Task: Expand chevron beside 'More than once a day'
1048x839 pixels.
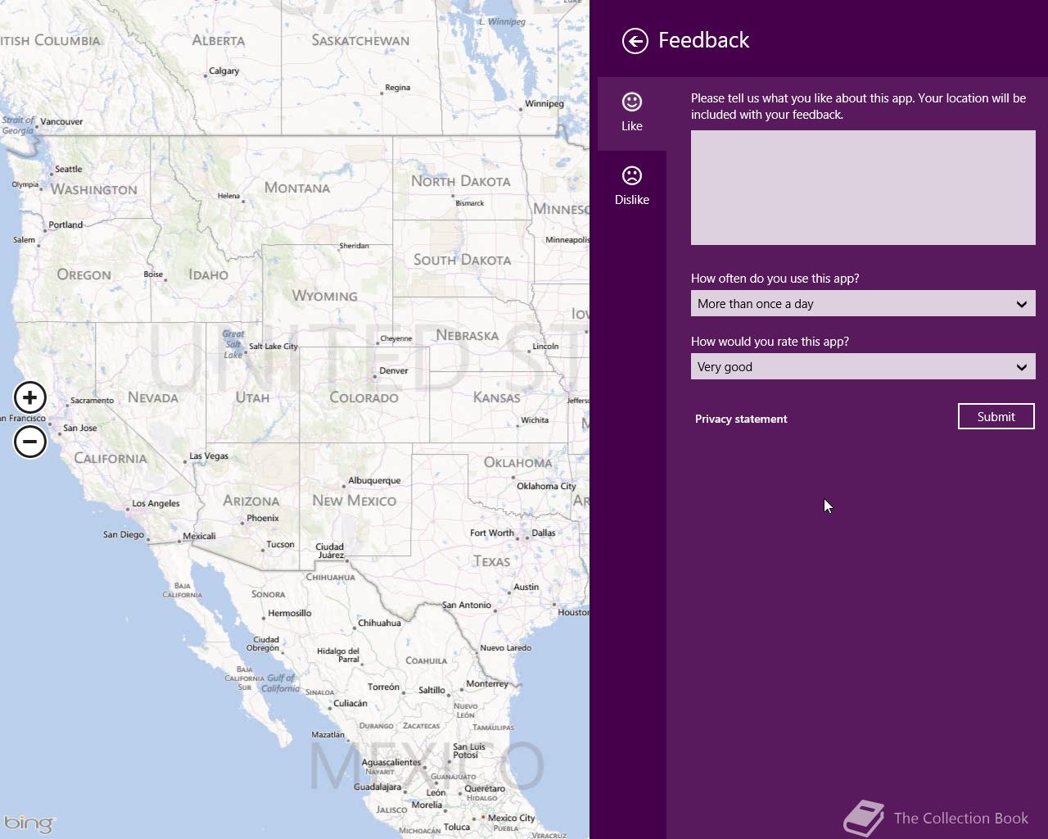Action: [1021, 304]
